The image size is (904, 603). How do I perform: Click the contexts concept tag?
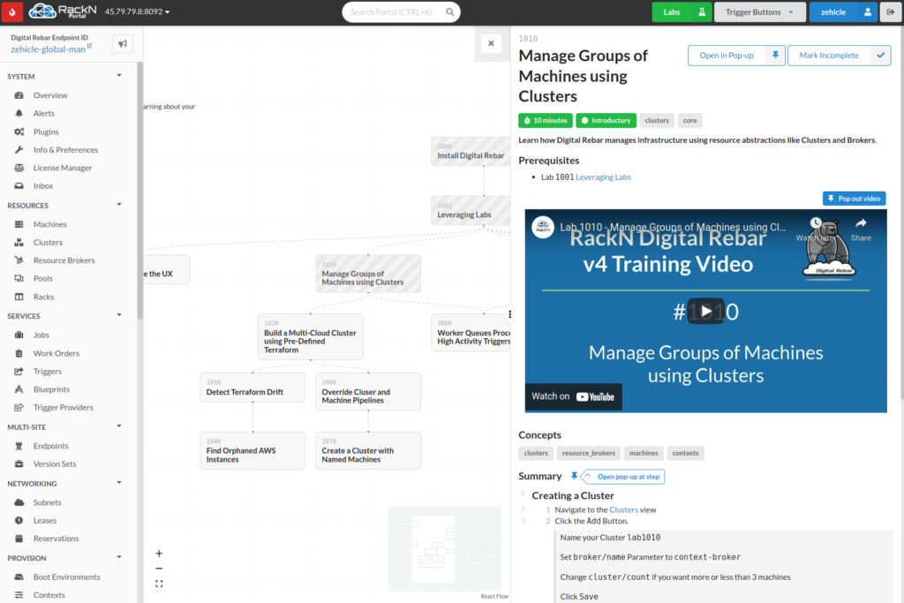tap(685, 453)
